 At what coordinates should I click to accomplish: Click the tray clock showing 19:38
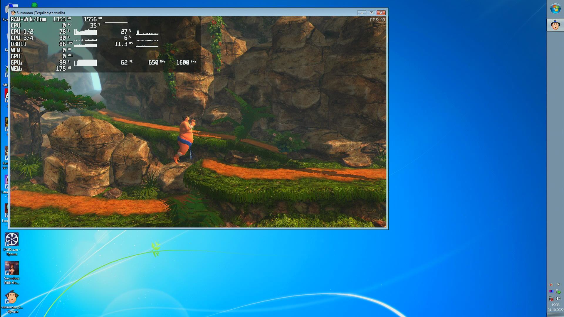(x=555, y=305)
